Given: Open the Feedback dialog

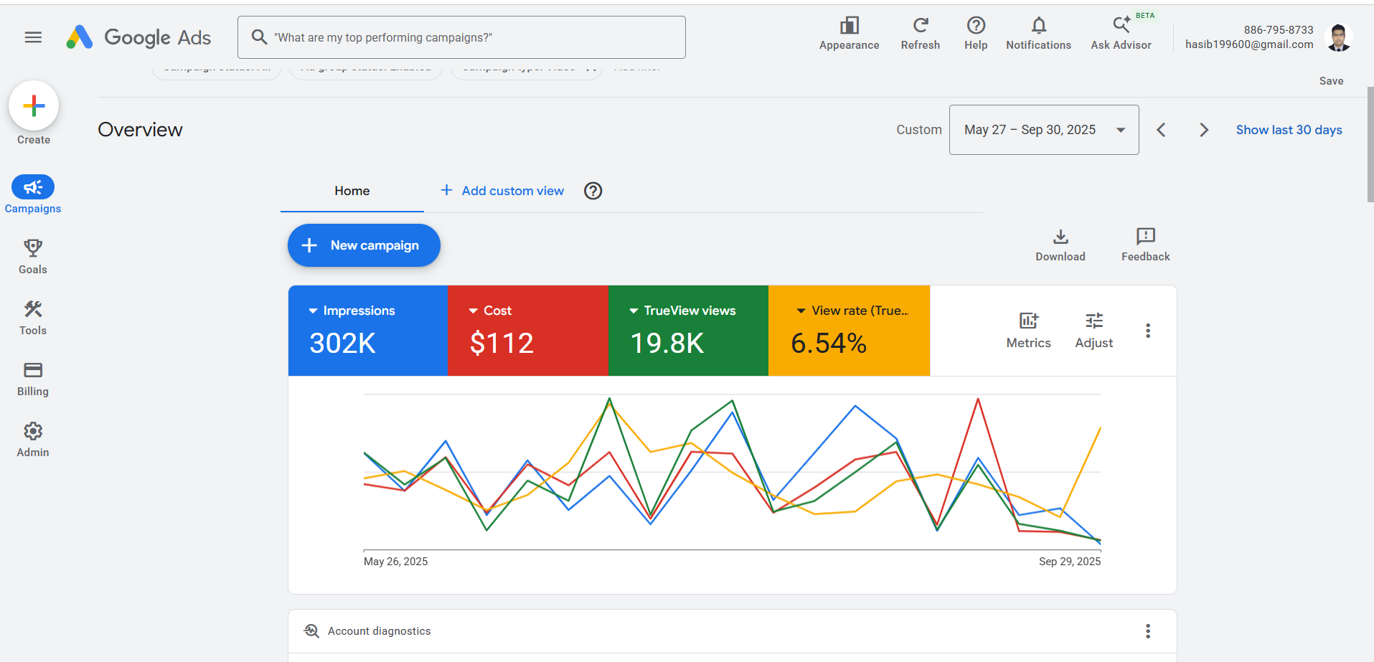Looking at the screenshot, I should tap(1145, 245).
